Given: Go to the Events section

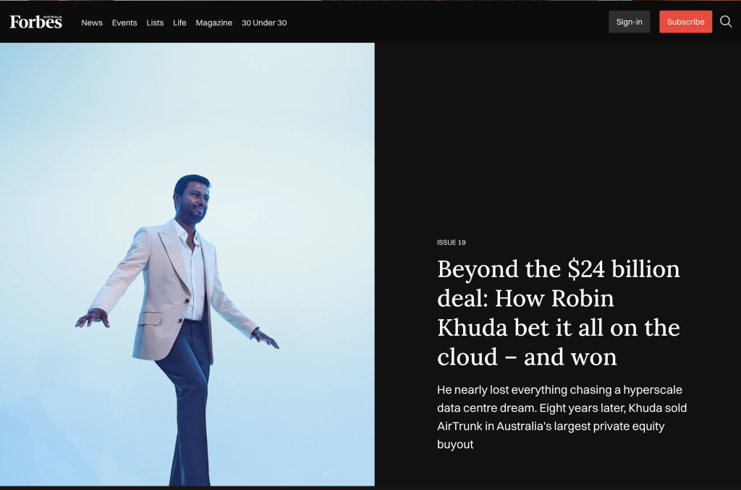Looking at the screenshot, I should [124, 22].
